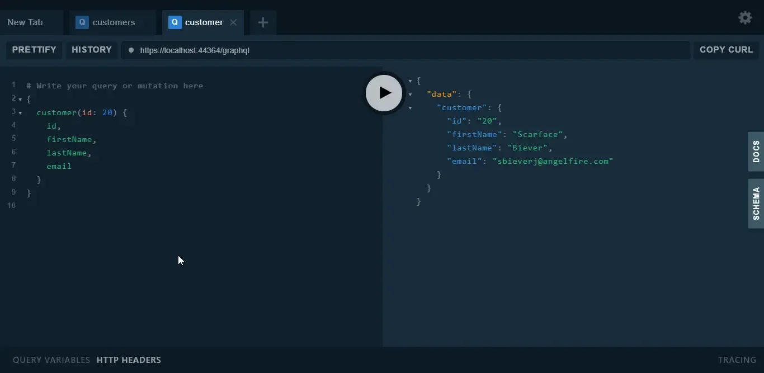Open the Schema sidebar panel
The image size is (764, 373).
[x=756, y=204]
